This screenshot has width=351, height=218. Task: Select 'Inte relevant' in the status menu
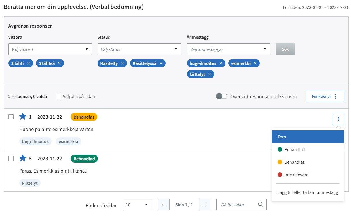[296, 175]
